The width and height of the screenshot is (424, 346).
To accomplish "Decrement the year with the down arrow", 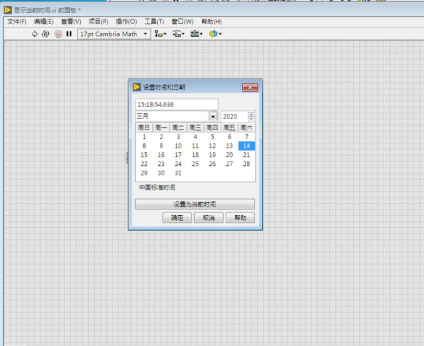I will (x=251, y=119).
